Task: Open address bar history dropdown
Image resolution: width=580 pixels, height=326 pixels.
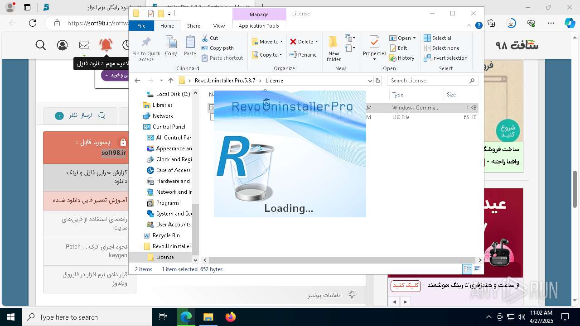Action: pos(370,81)
